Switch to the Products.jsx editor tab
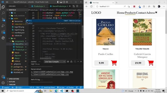Image resolution: width=167 pixels, height=93 pixels. tap(38, 6)
